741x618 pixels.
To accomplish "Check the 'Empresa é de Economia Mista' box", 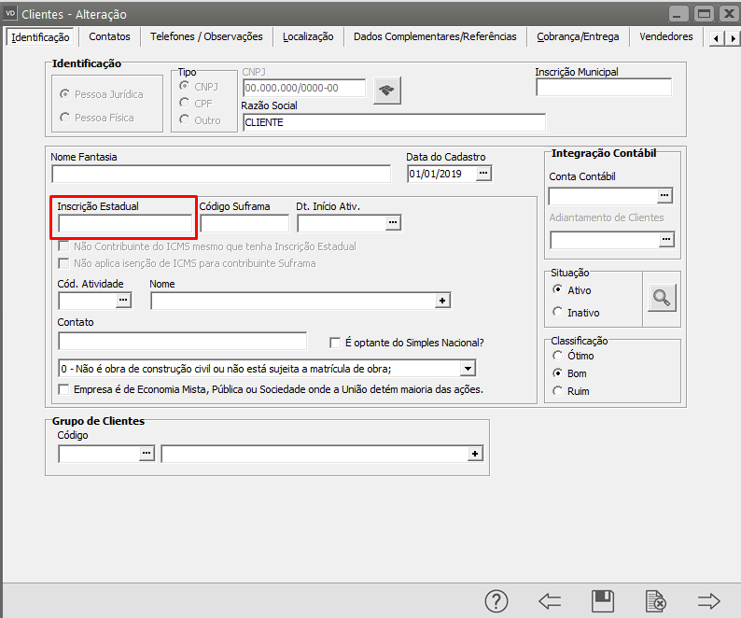I will point(64,389).
